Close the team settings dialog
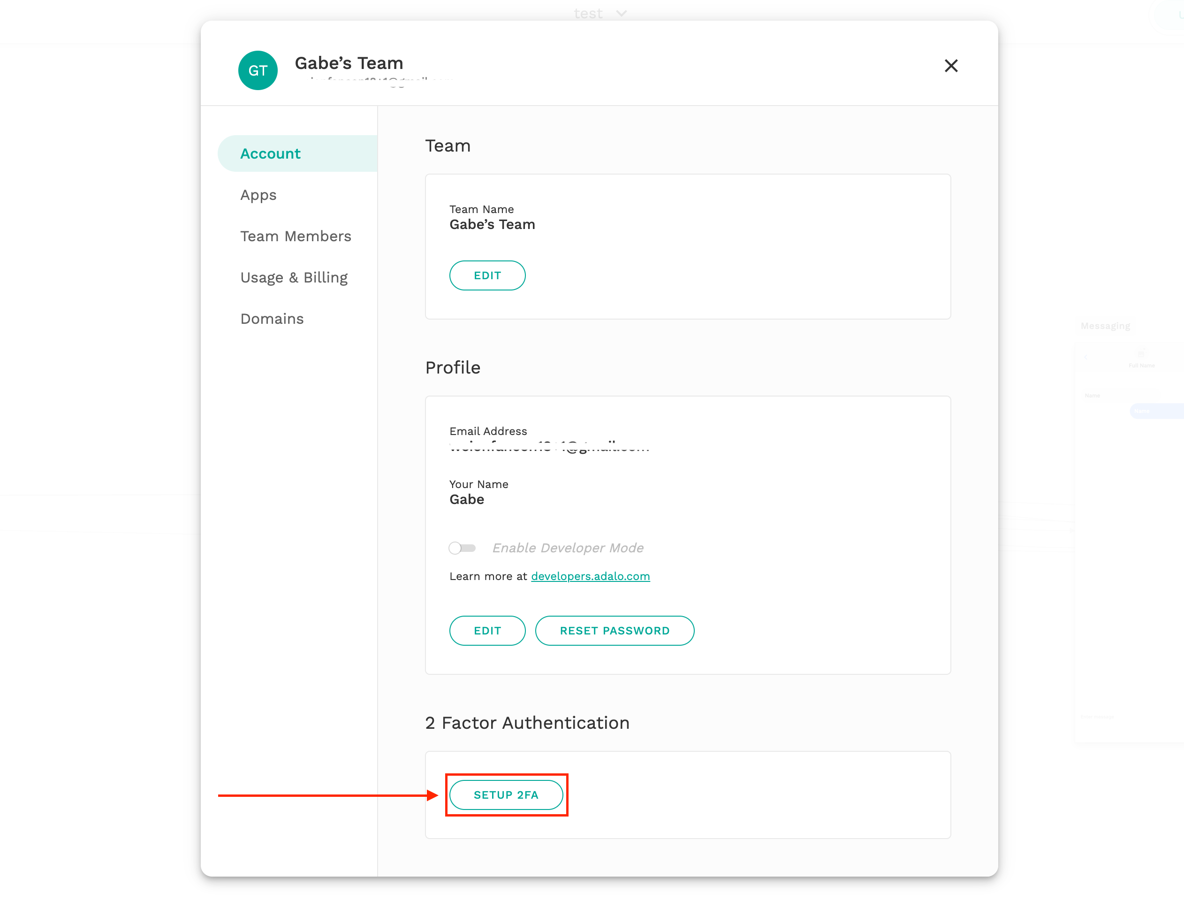 coord(950,65)
